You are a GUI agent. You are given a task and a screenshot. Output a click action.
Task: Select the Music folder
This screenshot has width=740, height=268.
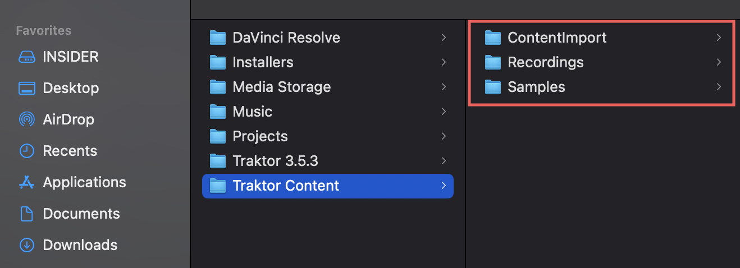click(x=328, y=112)
